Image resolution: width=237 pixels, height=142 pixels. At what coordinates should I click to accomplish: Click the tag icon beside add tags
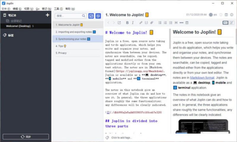tap(107, 138)
